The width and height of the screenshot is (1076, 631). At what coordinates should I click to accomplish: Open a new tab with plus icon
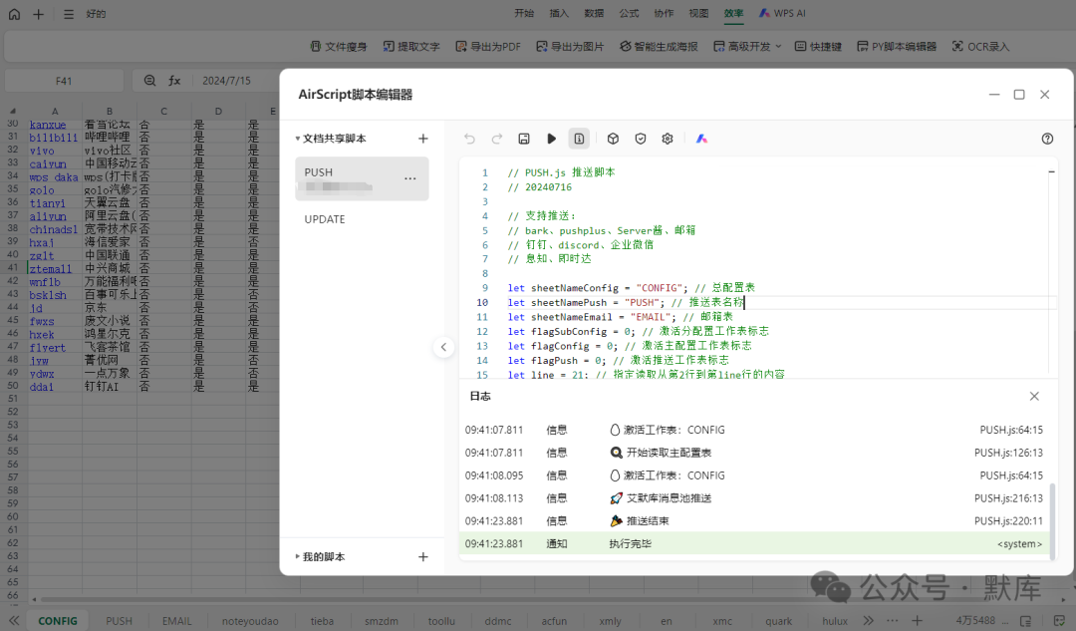click(x=39, y=14)
